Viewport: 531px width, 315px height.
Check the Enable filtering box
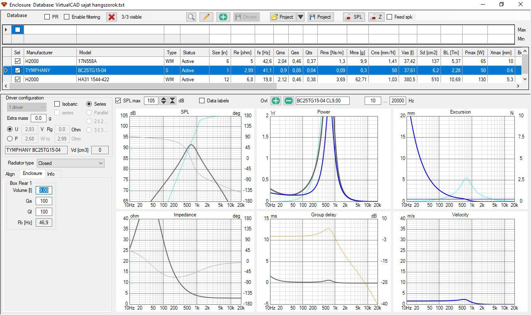[x=66, y=17]
